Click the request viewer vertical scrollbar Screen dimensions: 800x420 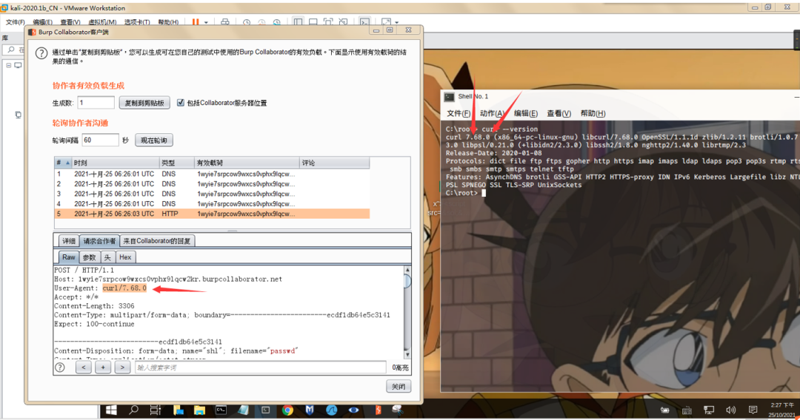[407, 311]
